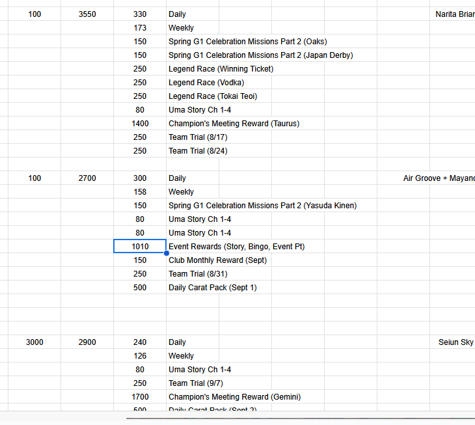Click the cell containing 2900
The image size is (475, 425).
click(87, 342)
